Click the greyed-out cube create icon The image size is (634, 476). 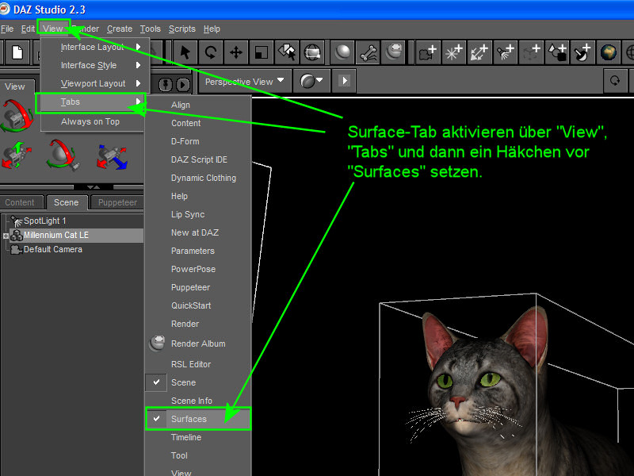point(531,52)
